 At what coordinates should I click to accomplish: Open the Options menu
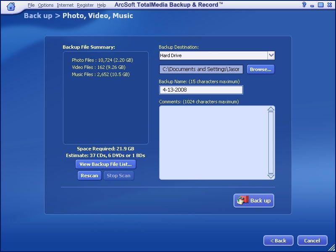[x=46, y=5]
